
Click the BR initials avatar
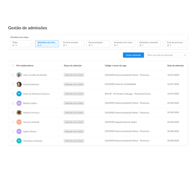click(x=19, y=103)
